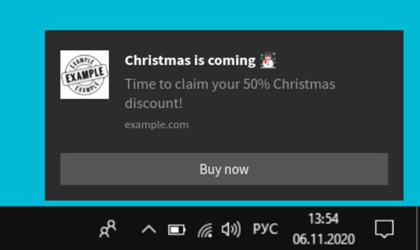420x250 pixels.
Task: Open the example.com source link
Action: (157, 125)
